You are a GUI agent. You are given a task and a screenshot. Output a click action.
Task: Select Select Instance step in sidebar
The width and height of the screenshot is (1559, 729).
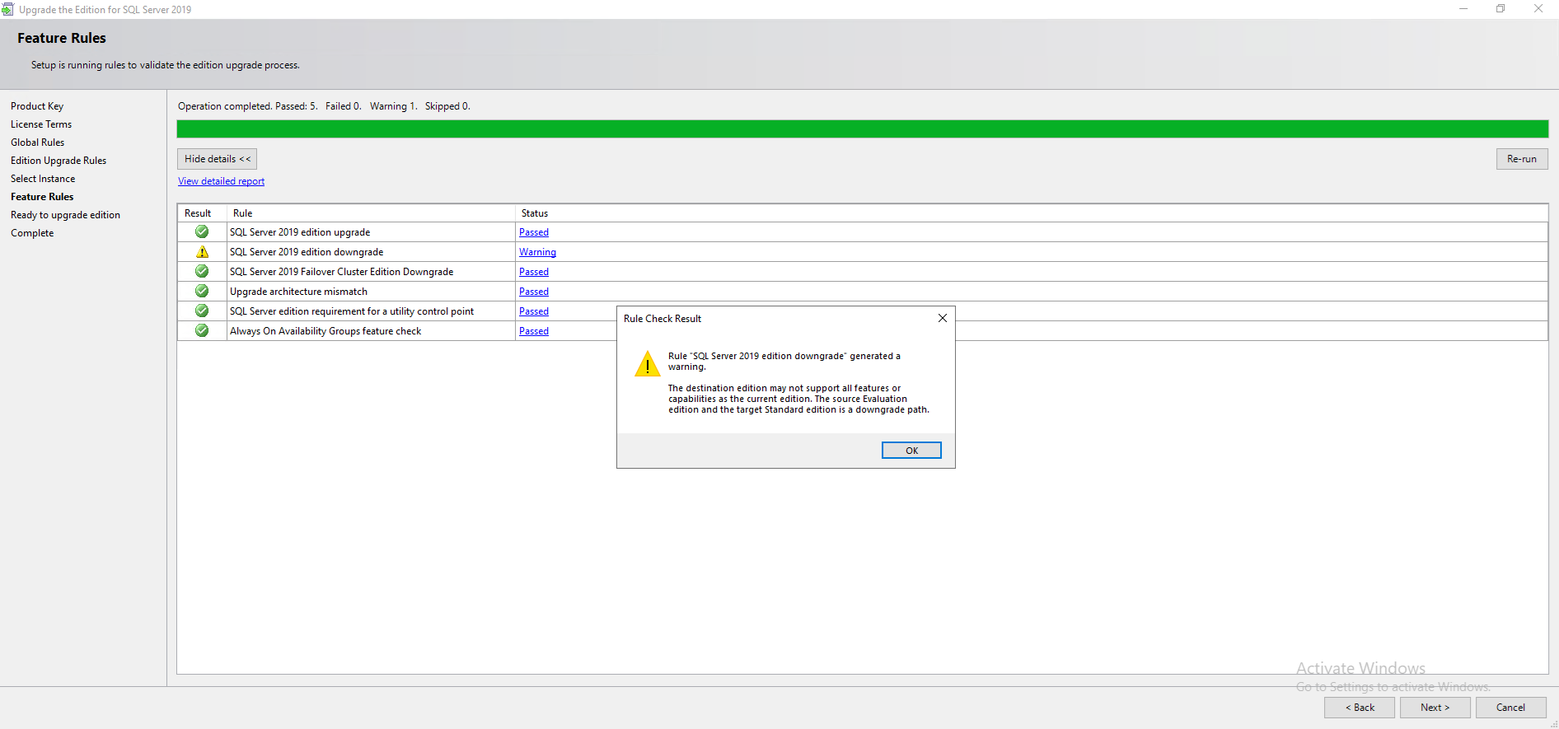point(43,179)
